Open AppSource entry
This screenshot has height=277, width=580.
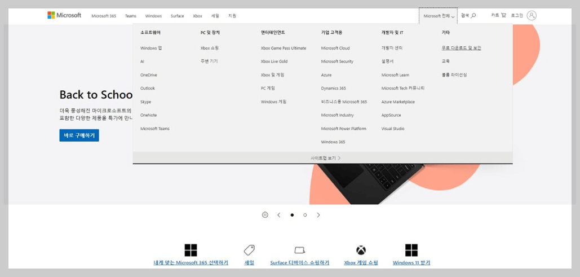tap(391, 115)
